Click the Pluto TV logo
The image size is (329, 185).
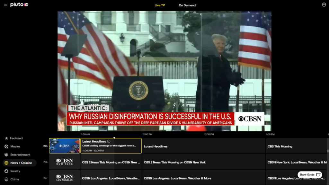point(19,4)
